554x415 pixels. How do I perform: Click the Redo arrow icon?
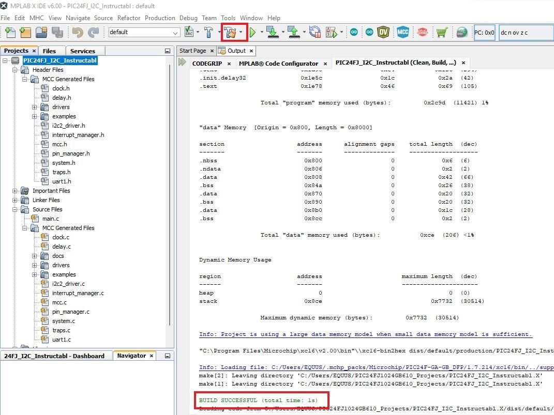[94, 33]
